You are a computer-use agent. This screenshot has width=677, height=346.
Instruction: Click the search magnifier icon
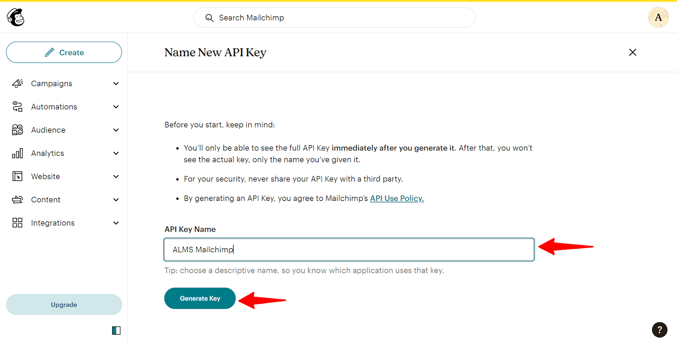209,18
